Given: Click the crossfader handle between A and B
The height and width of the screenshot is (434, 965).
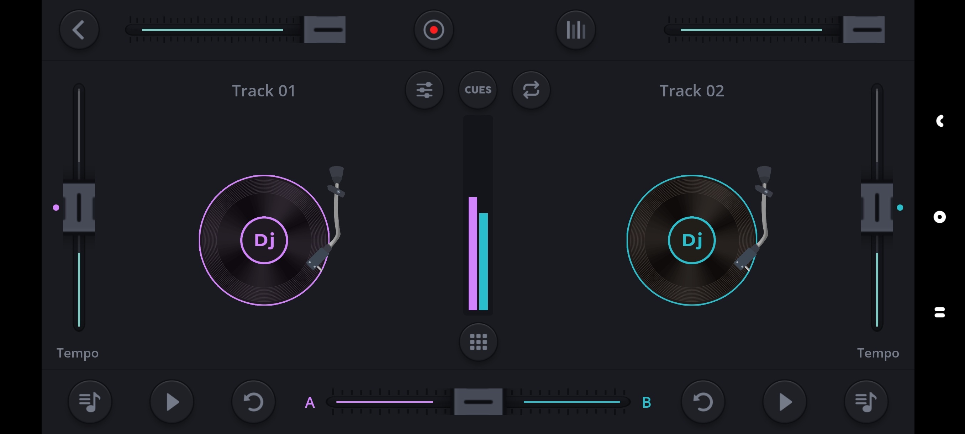Looking at the screenshot, I should [x=478, y=402].
